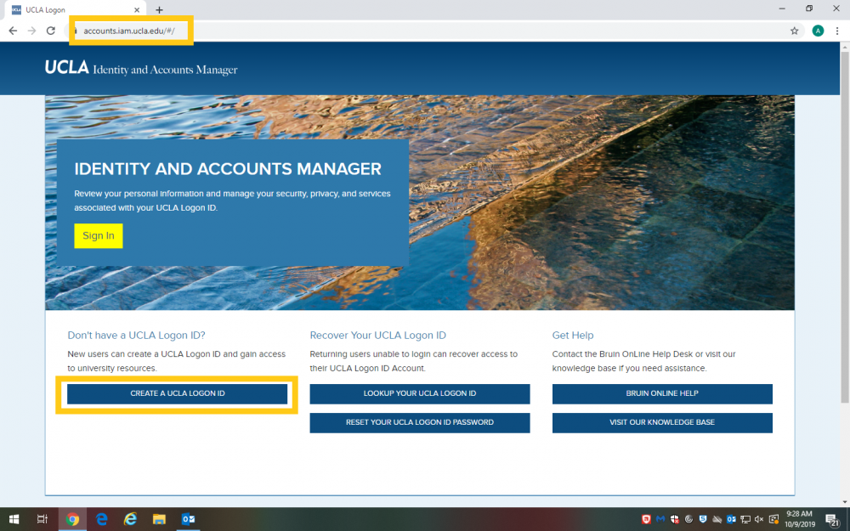Viewport: 850px width, 531px height.
Task: Click the tray icon with the orange dot
Action: coord(773,519)
